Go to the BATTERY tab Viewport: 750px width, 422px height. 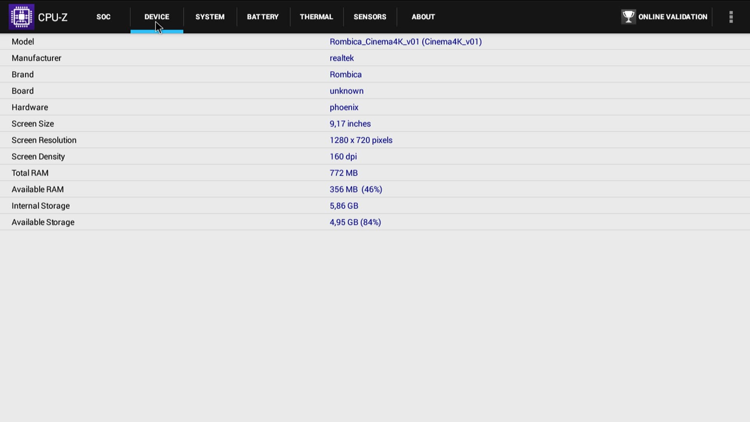262,17
